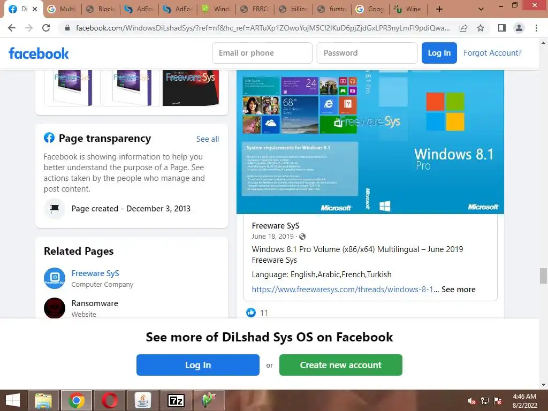
Task: Open the Java app taskbar icon
Action: (x=143, y=400)
